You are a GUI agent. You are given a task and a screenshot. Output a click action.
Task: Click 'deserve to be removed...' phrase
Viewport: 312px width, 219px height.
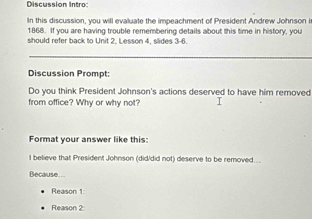pyautogui.click(x=219, y=159)
